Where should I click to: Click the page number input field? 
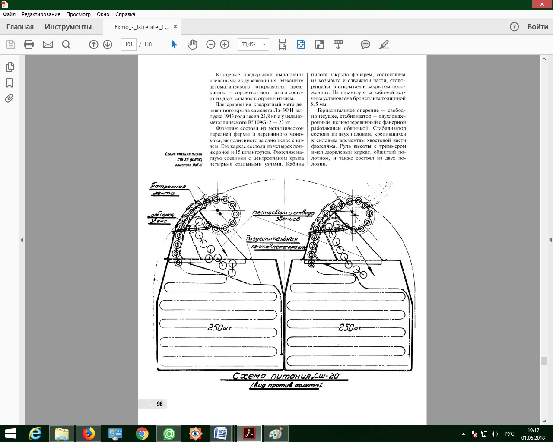point(129,44)
